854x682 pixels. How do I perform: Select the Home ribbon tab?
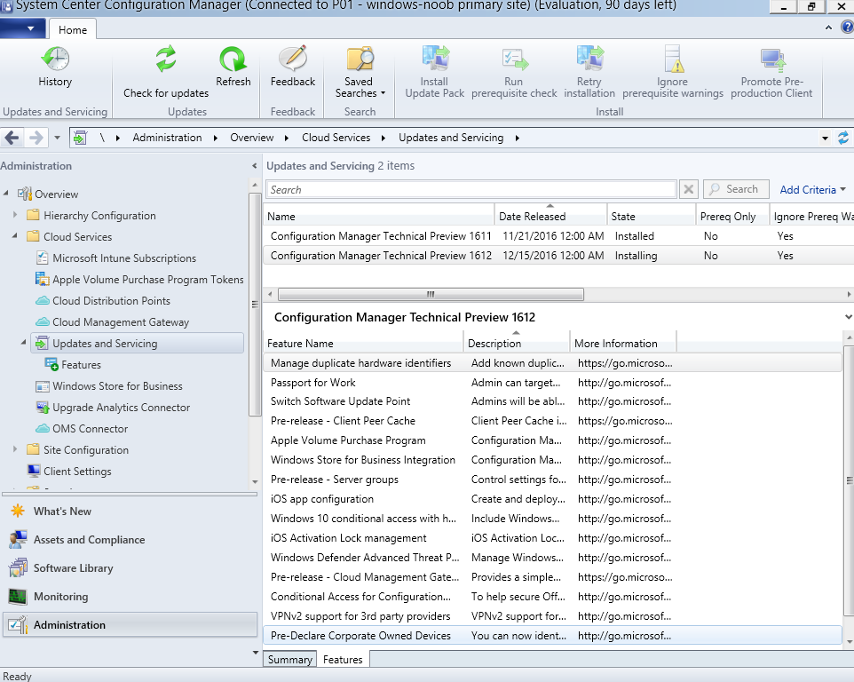(73, 29)
